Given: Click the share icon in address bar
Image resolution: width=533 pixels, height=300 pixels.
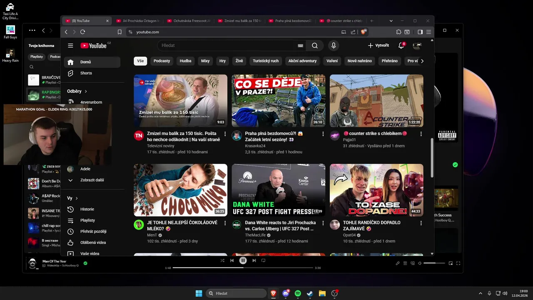Looking at the screenshot, I should click(353, 32).
